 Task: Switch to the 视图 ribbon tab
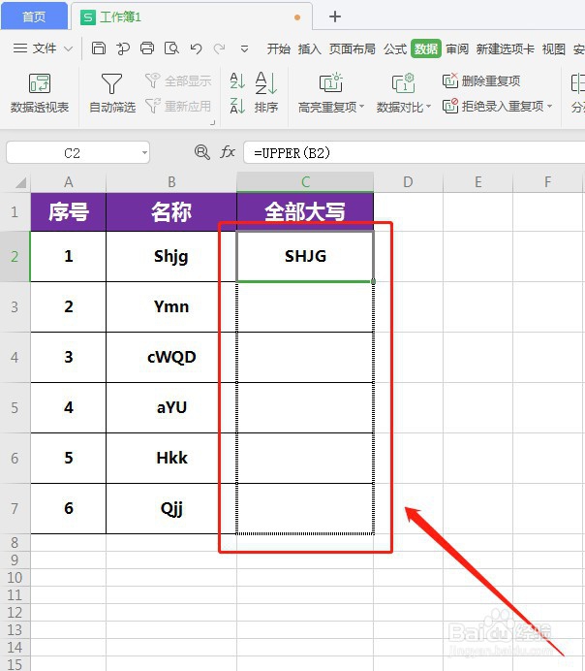click(x=554, y=49)
